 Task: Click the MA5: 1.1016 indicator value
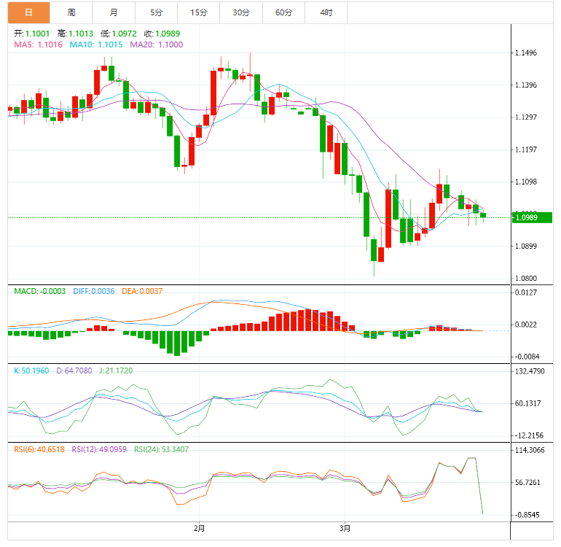tap(39, 44)
